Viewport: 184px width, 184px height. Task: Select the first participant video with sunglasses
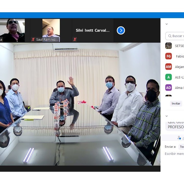[x=12, y=30]
